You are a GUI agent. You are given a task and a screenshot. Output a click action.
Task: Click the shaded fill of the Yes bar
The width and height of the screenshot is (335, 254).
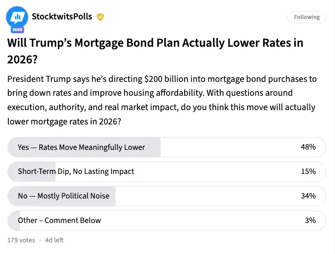pos(153,147)
